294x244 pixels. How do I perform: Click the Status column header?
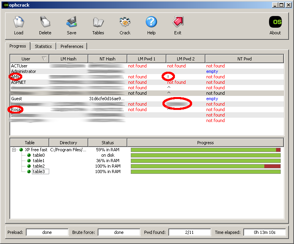pyautogui.click(x=108, y=143)
